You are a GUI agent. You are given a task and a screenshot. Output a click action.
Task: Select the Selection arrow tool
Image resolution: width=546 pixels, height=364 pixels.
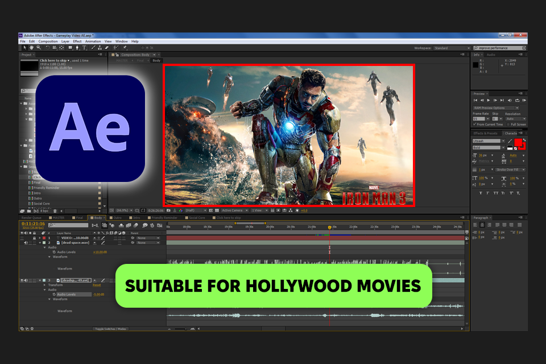click(24, 48)
